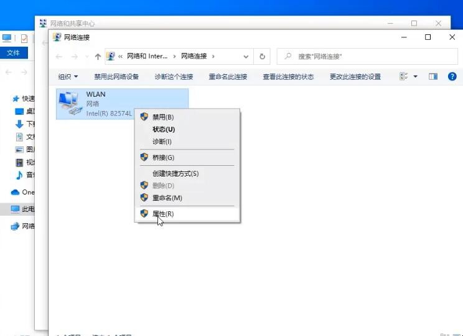
Task: Click the refresh button beside address bar
Action: tap(263, 56)
